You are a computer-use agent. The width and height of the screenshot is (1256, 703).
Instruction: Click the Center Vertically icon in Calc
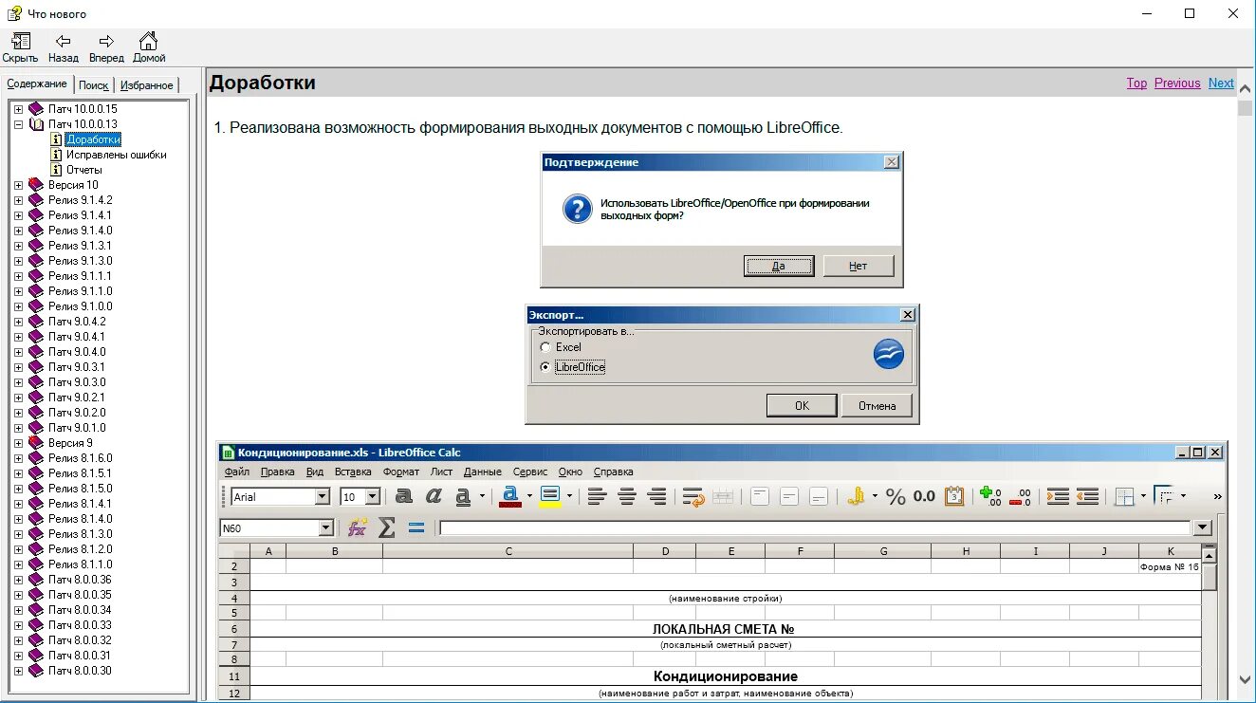[789, 496]
